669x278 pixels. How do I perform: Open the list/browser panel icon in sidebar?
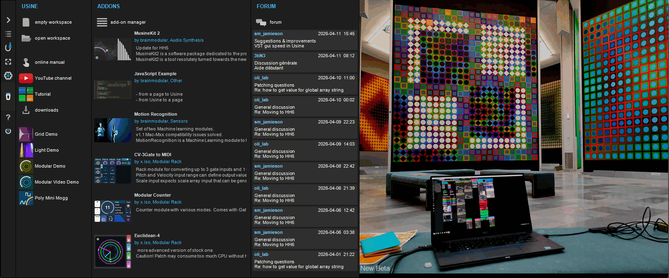coord(8,34)
